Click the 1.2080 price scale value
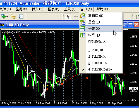The width and height of the screenshot is (139, 108). pos(133,82)
